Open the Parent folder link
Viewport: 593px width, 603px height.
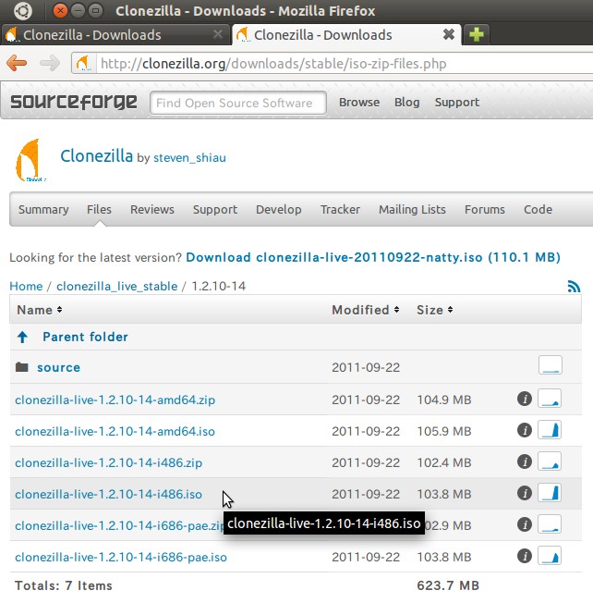[x=85, y=337]
